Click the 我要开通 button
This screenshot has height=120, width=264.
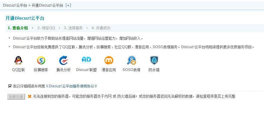click(16, 97)
